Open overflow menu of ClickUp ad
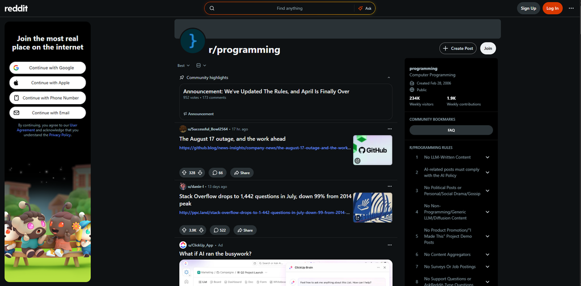The width and height of the screenshot is (581, 286). click(x=389, y=245)
